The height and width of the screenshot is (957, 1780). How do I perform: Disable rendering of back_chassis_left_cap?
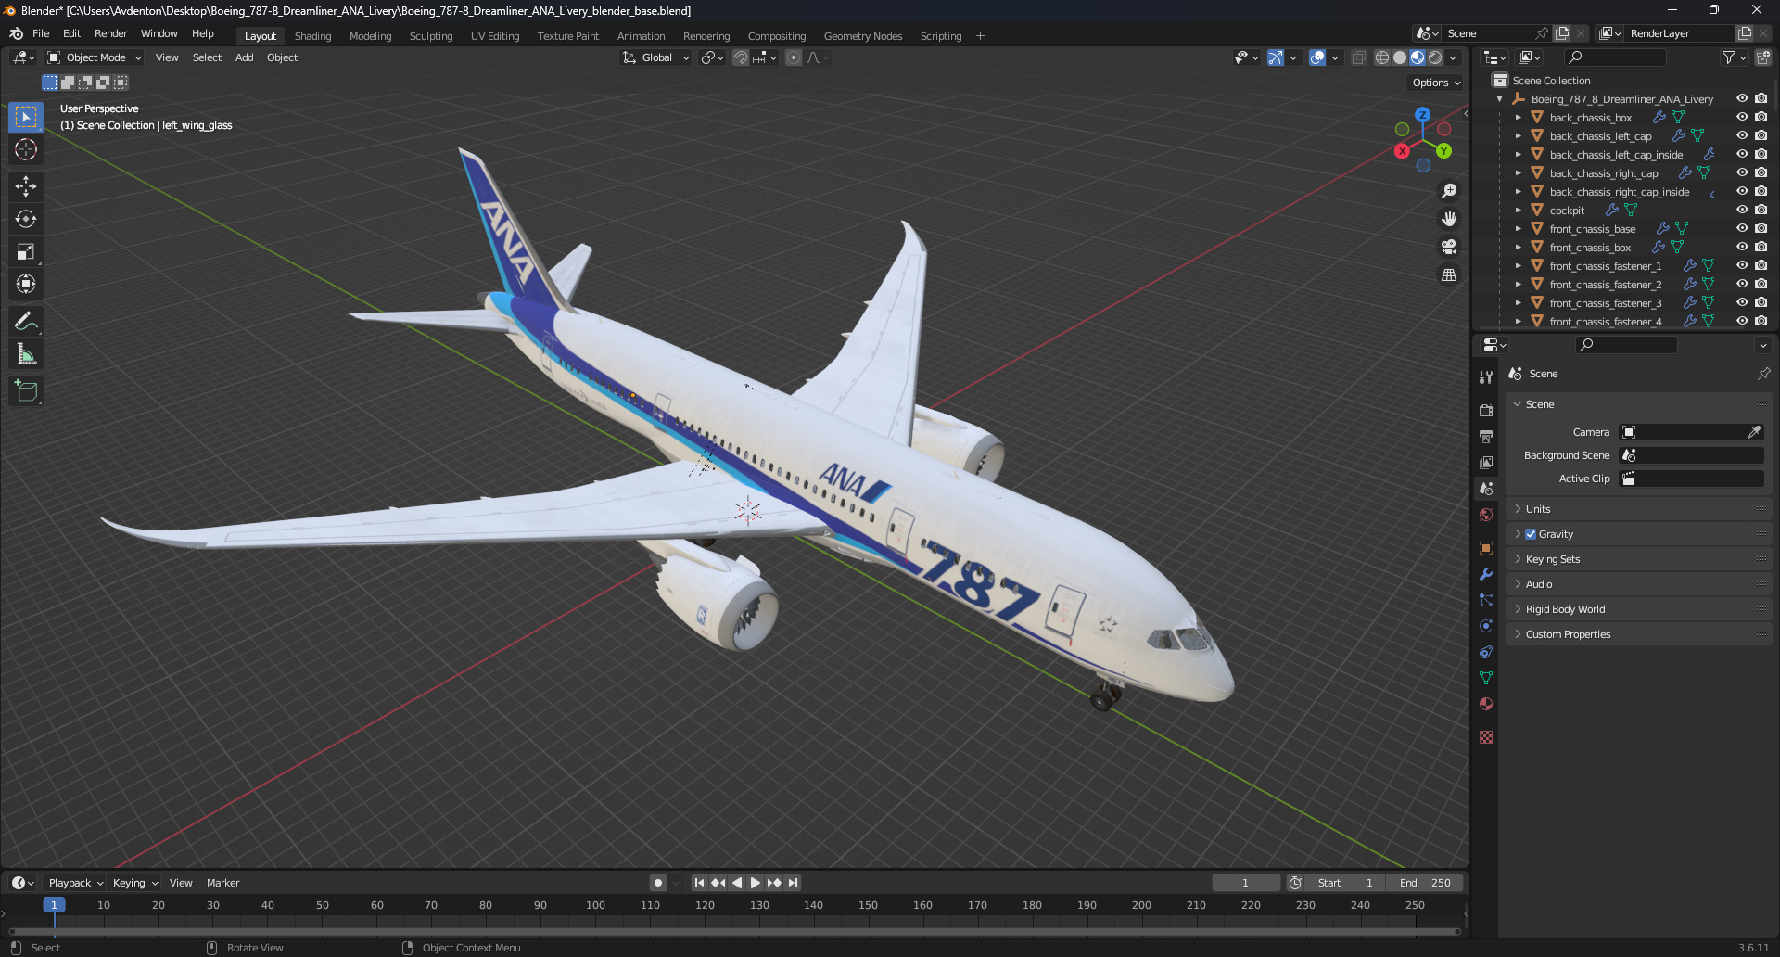1761,135
